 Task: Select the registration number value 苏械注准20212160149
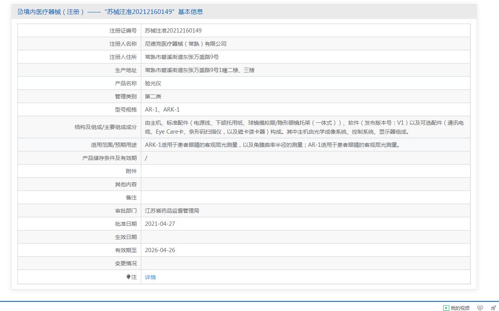173,31
